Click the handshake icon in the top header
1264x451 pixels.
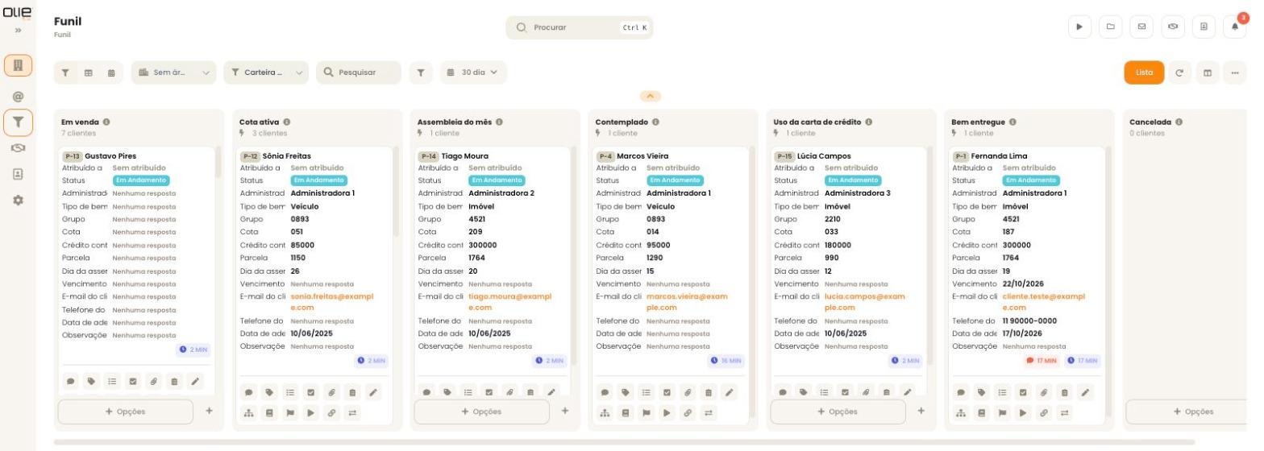[1173, 27]
